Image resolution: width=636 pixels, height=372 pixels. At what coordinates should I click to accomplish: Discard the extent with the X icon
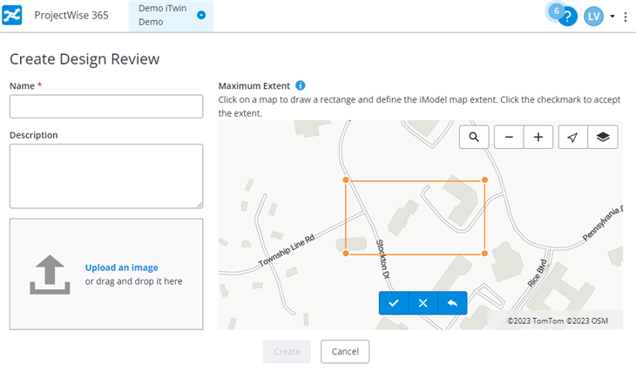pyautogui.click(x=423, y=303)
